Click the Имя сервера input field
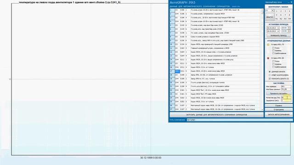Viewport: 294px width, 165px height. coord(286,87)
